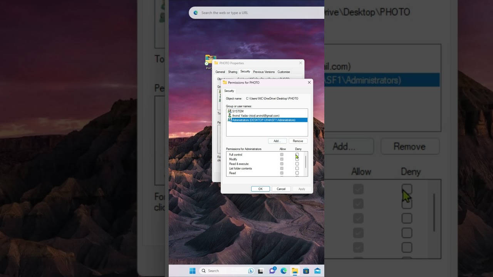Open Microsoft Store from the taskbar
493x277 pixels.
(x=306, y=271)
